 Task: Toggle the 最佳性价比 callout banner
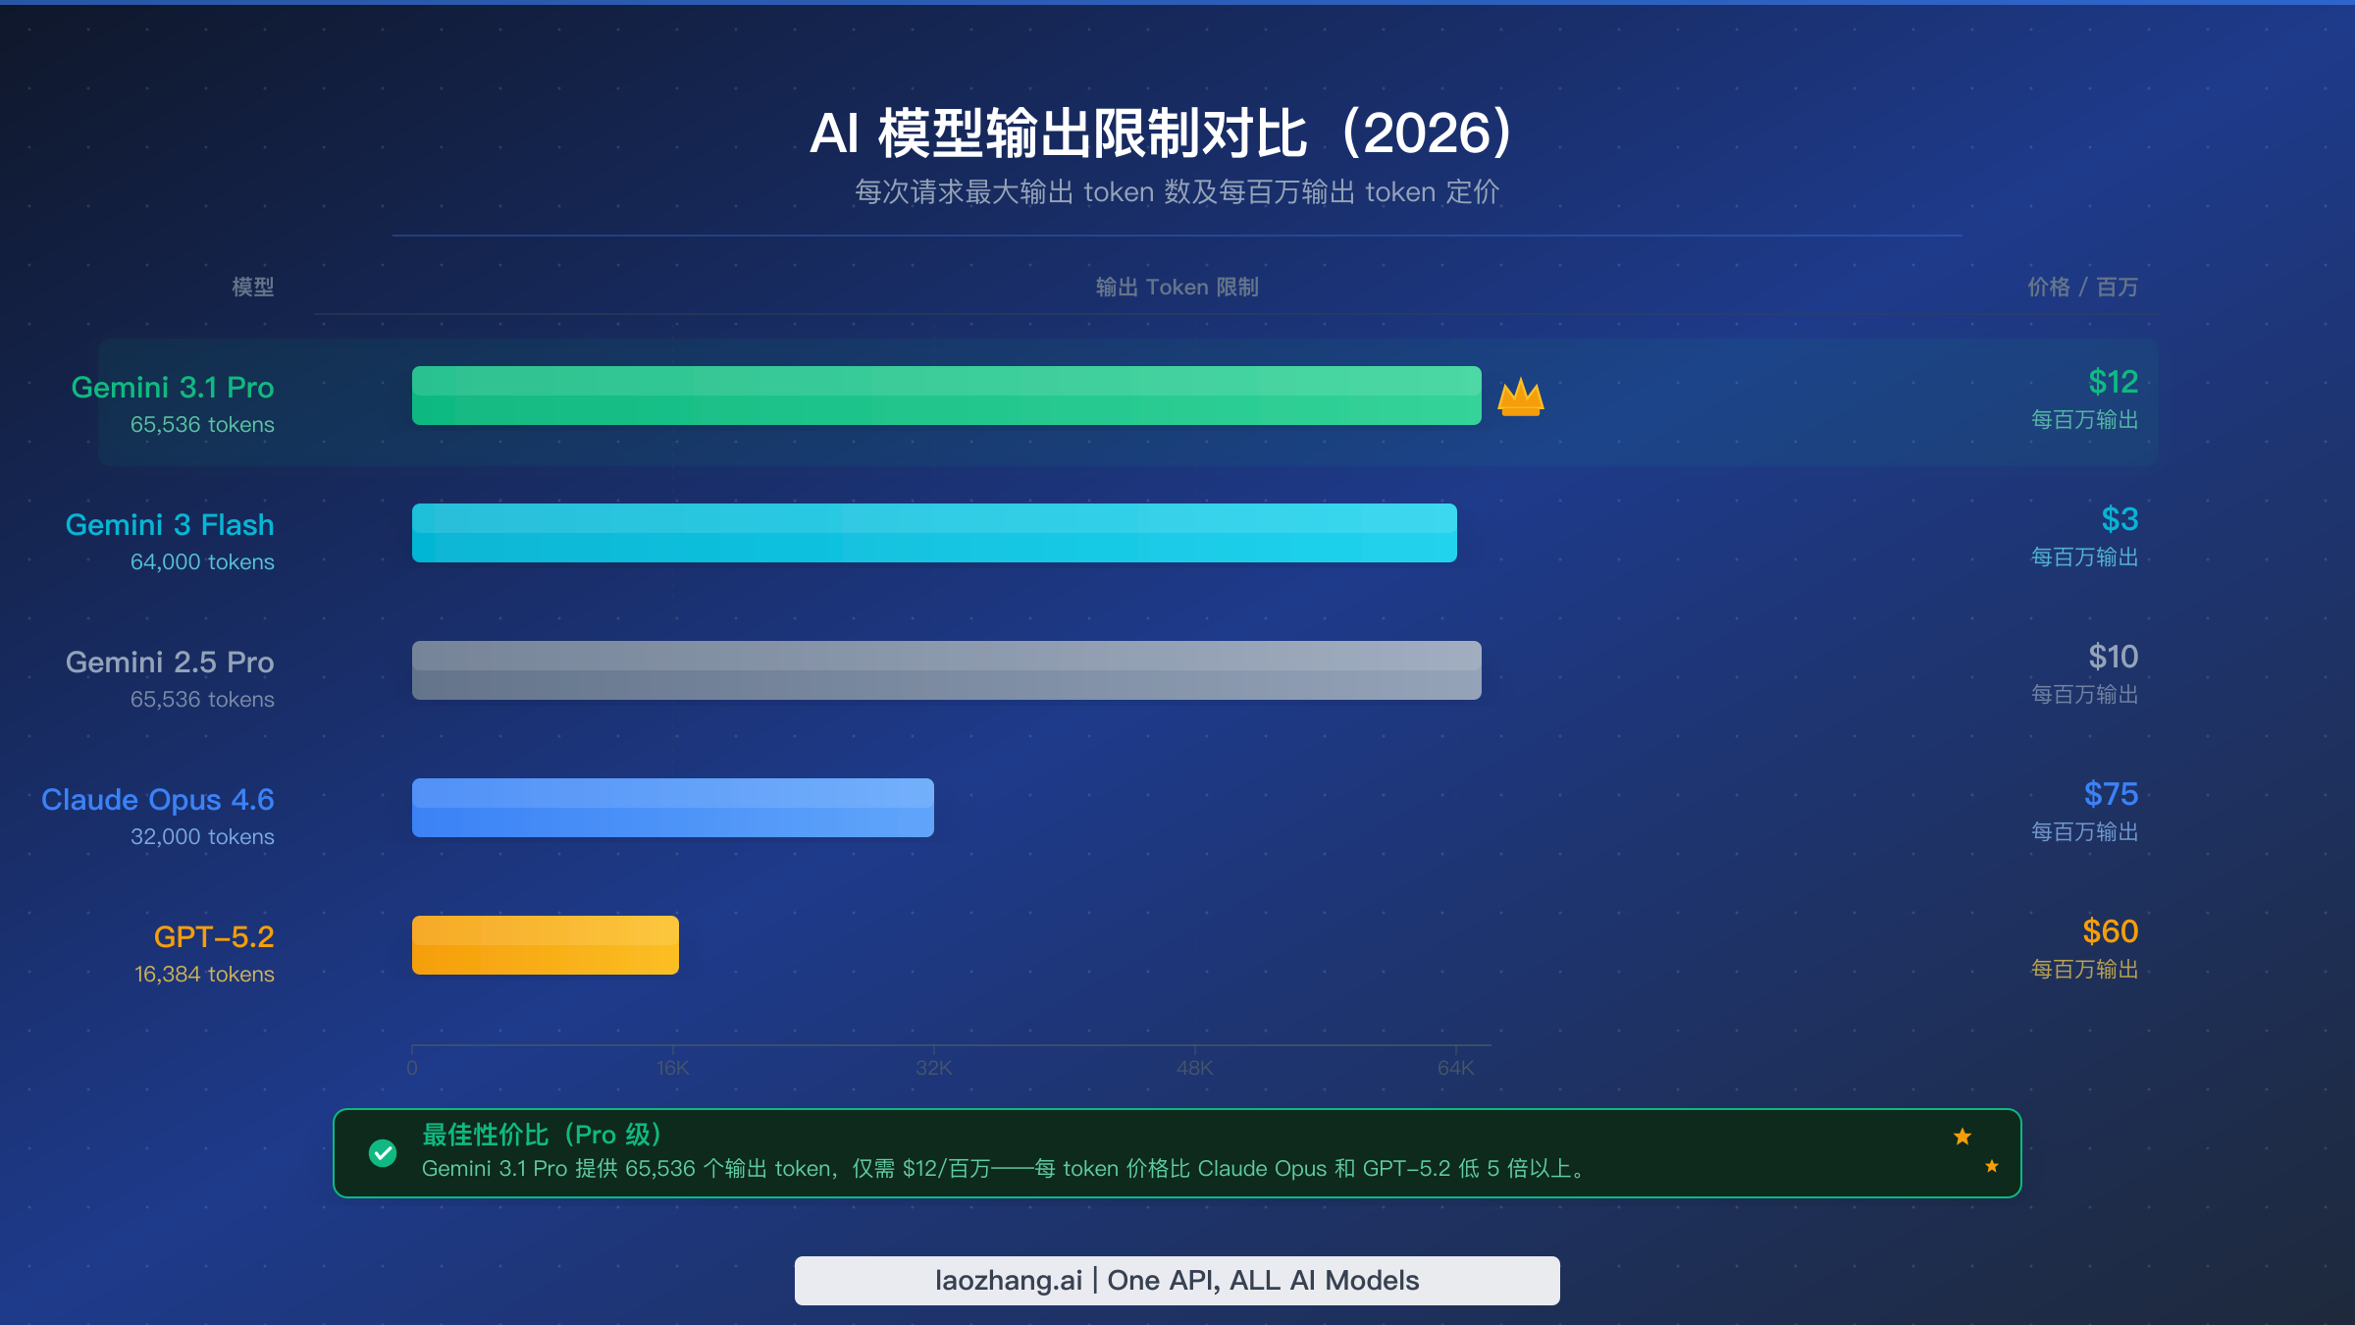[x=1176, y=1152]
